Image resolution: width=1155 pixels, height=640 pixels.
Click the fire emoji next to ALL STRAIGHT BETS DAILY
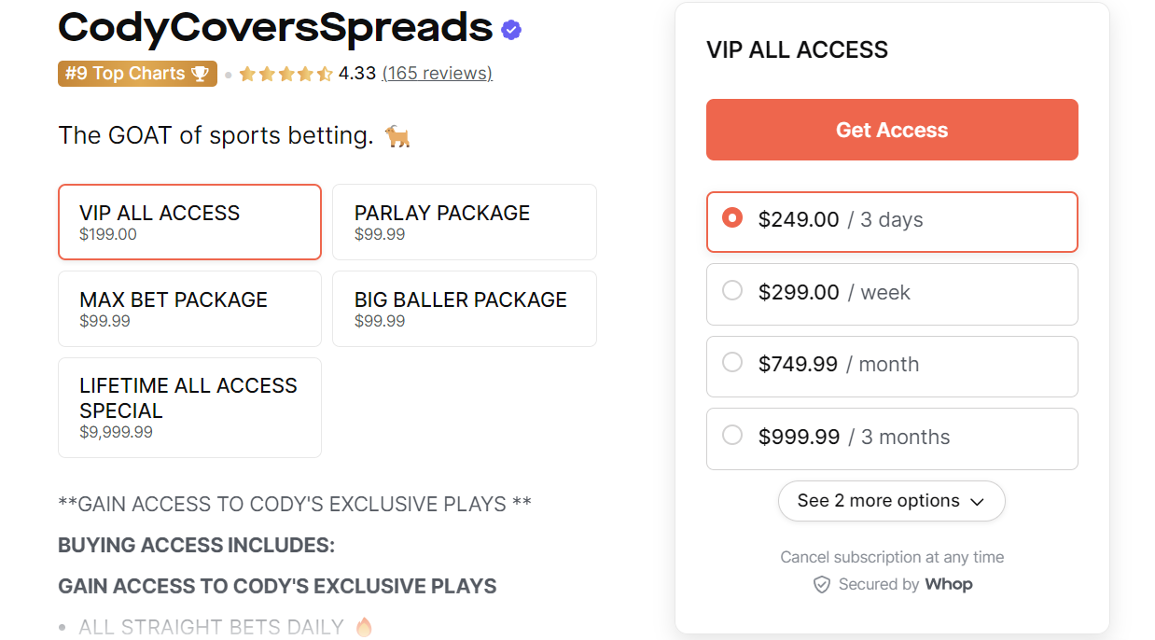point(362,626)
